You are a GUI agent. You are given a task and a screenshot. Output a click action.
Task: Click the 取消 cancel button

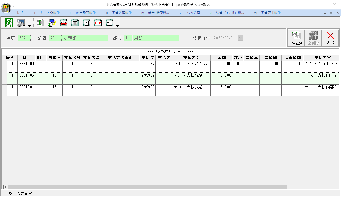pyautogui.click(x=330, y=38)
